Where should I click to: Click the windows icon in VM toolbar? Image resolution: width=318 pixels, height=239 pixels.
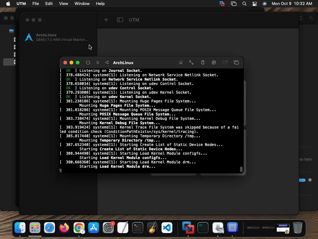[236, 62]
